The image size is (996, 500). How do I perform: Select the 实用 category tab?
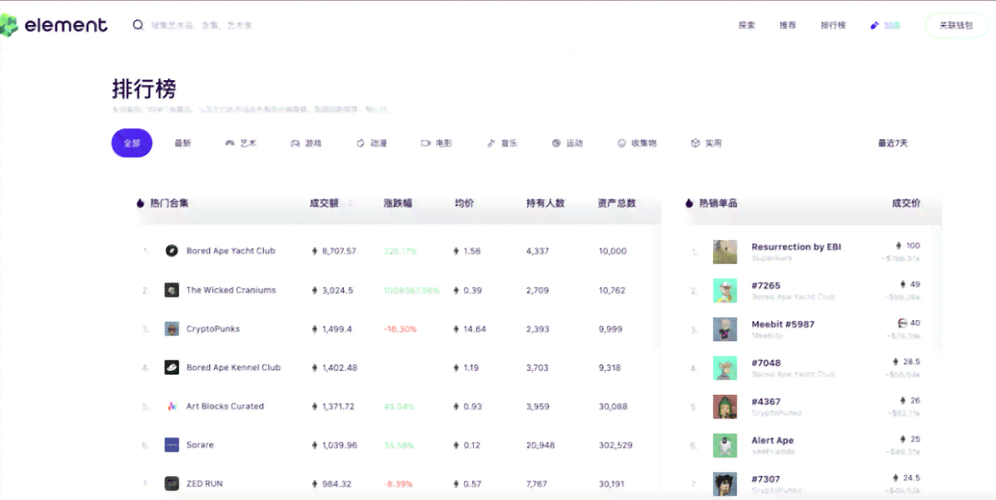[x=706, y=144]
